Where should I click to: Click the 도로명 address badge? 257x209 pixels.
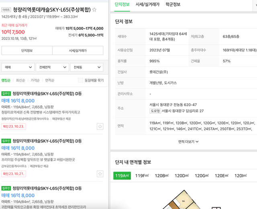click(x=155, y=111)
